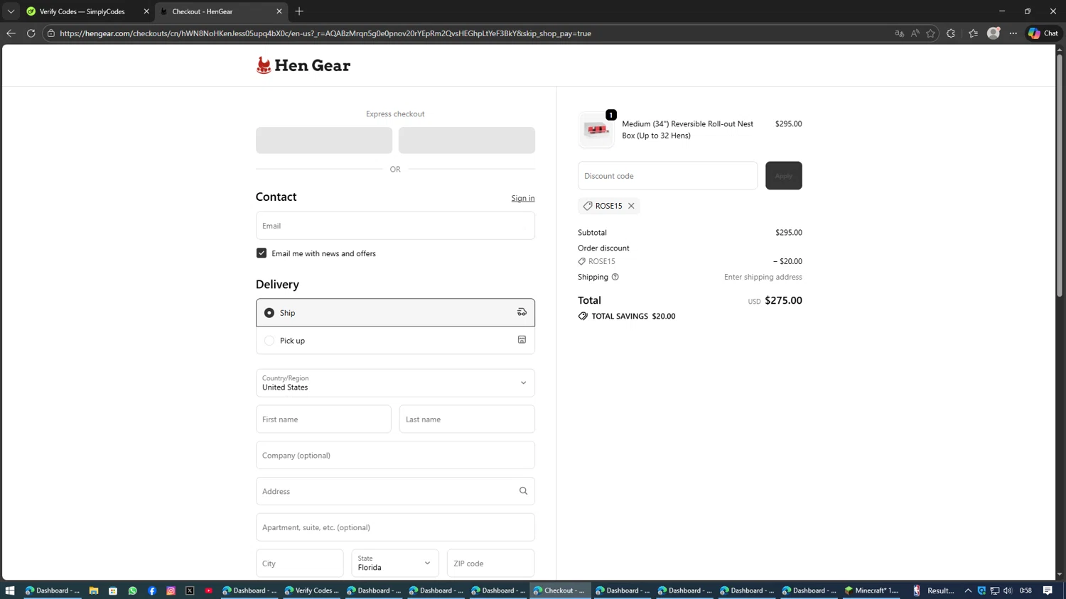Image resolution: width=1066 pixels, height=599 pixels.
Task: Open the notification center icon
Action: pyautogui.click(x=1048, y=590)
